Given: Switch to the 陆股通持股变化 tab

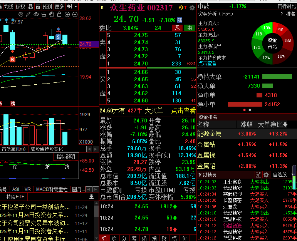Looking at the screenshot, I should [47, 149].
